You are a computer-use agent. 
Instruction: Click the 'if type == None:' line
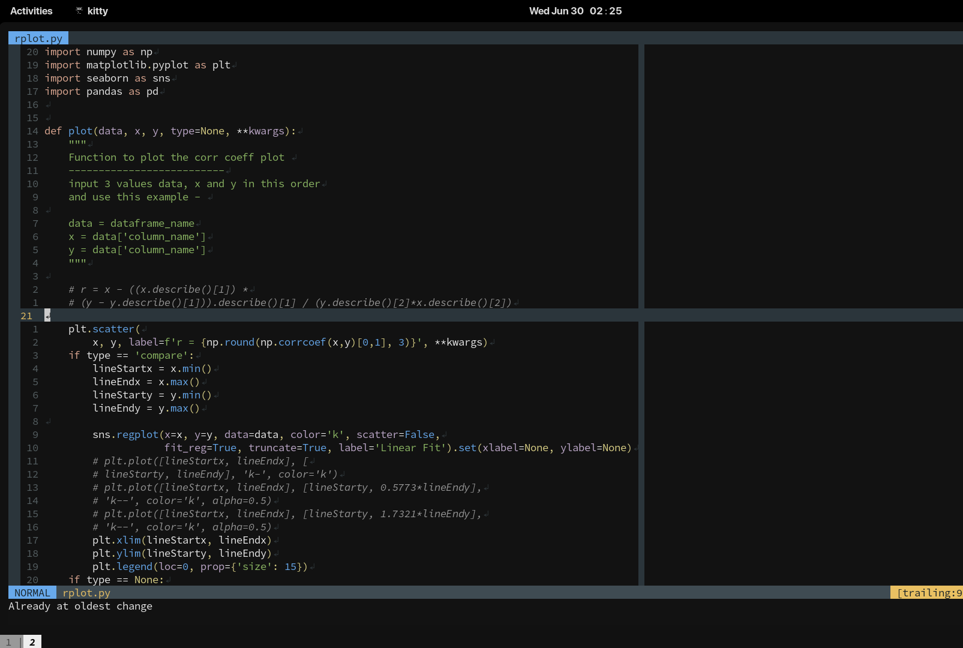tap(116, 580)
